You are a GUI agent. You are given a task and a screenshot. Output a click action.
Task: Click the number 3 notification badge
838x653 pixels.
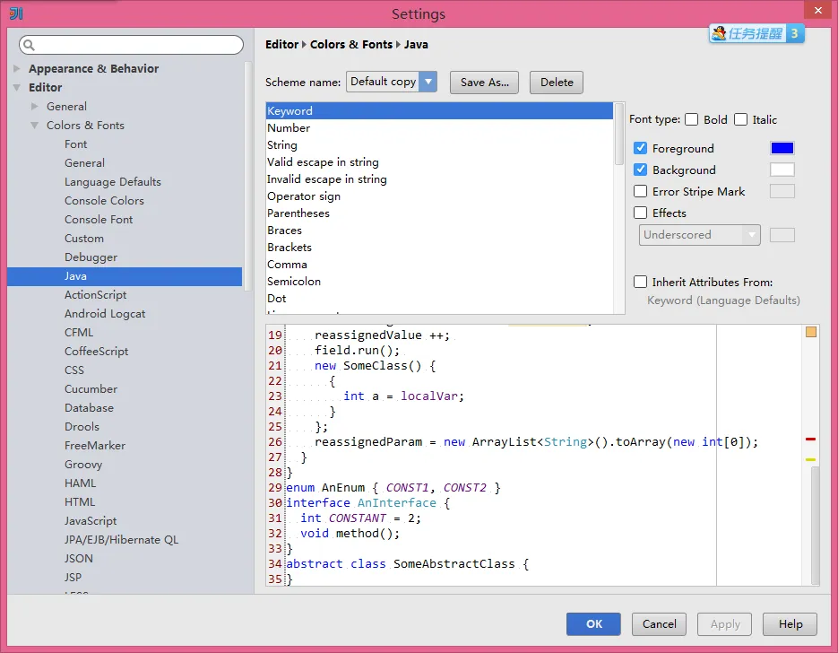click(794, 33)
